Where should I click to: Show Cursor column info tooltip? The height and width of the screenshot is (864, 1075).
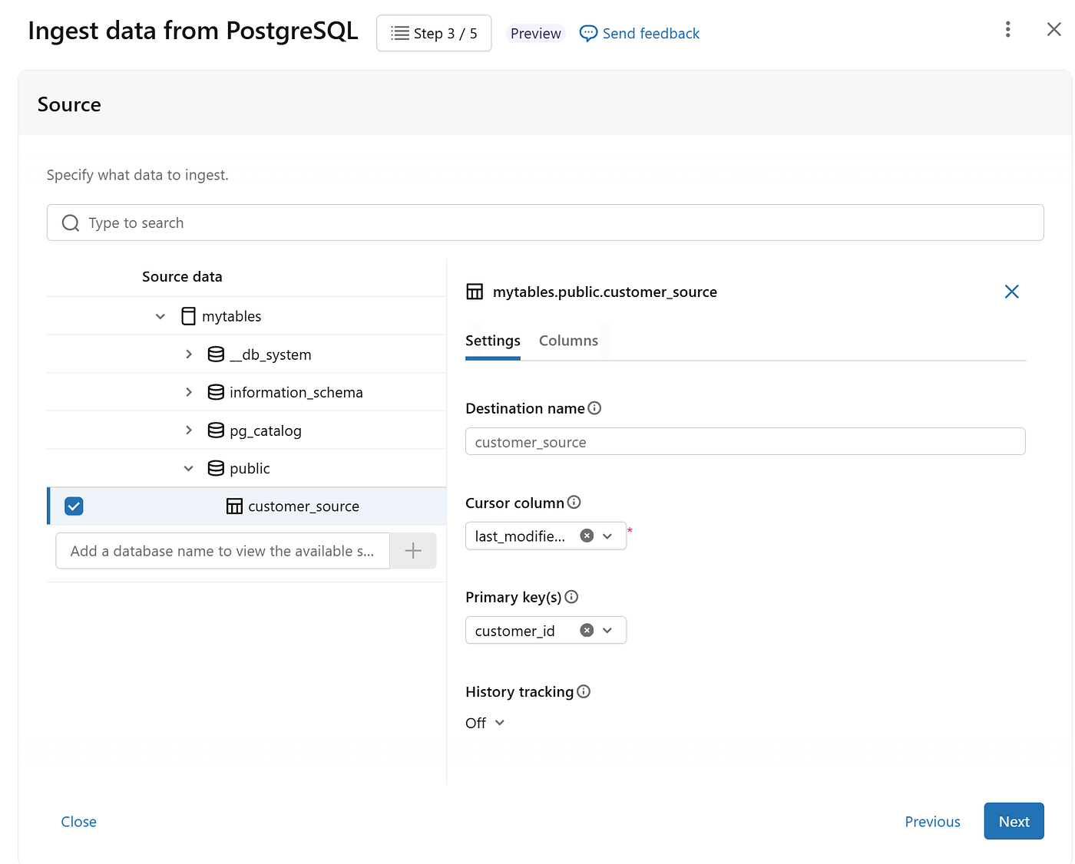tap(574, 503)
